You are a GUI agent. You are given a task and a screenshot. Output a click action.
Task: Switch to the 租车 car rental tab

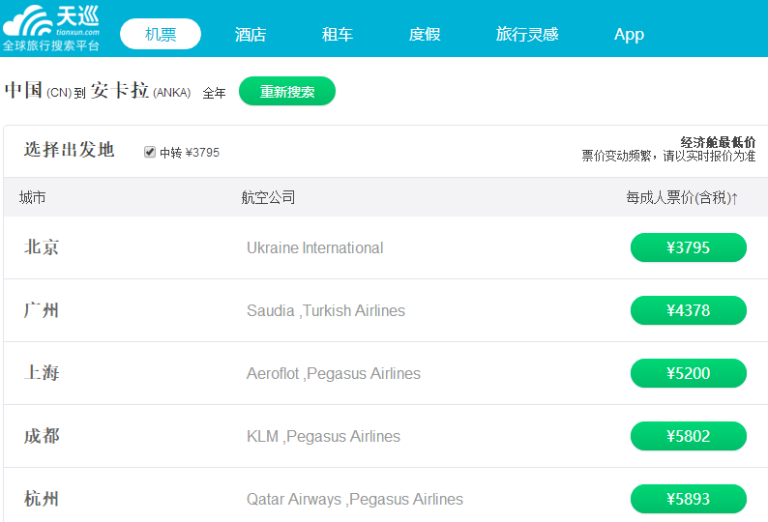[337, 34]
